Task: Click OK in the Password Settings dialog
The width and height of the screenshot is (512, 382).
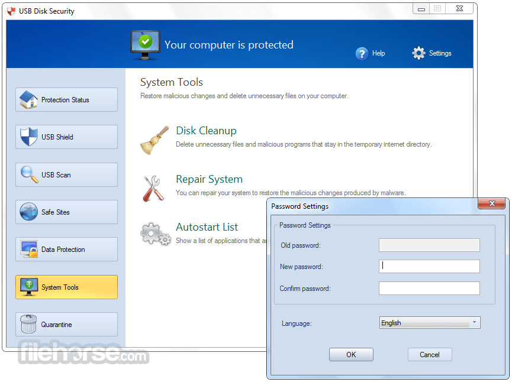Action: [x=351, y=355]
